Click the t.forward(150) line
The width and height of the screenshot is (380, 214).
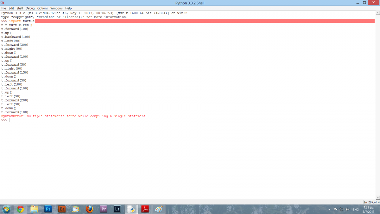15,73
